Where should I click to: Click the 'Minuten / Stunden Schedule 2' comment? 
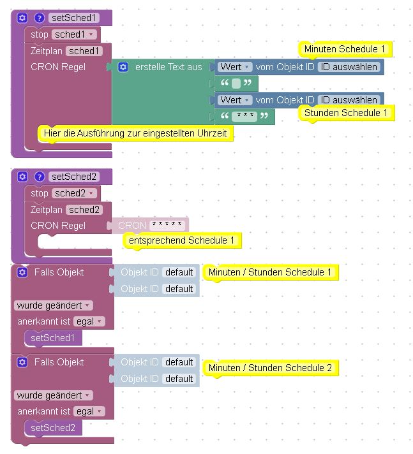(x=270, y=368)
